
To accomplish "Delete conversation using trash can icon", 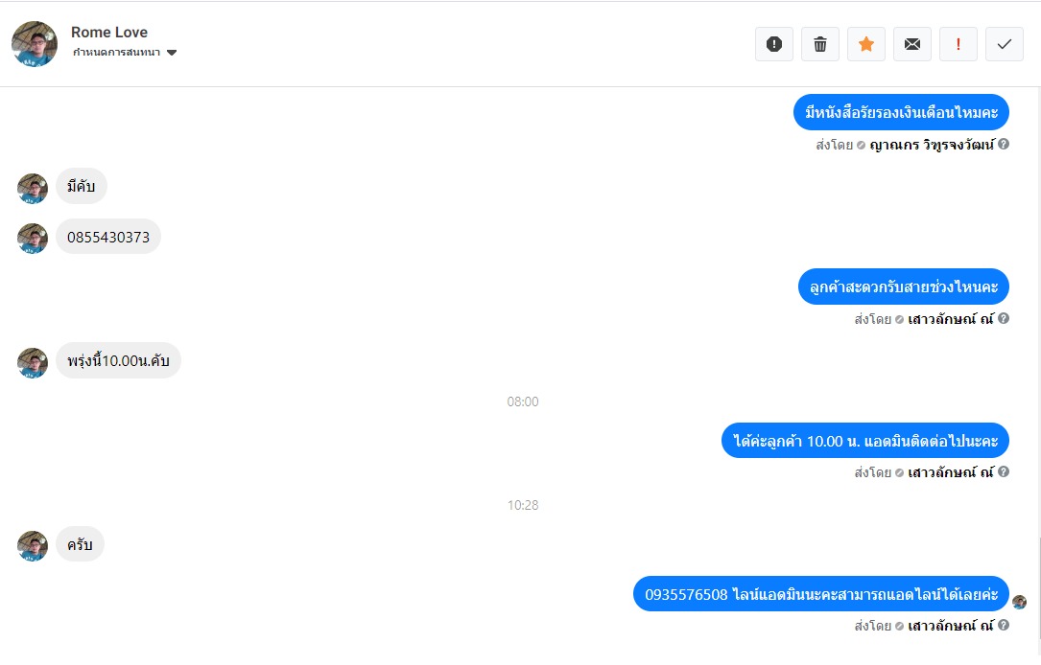I will pyautogui.click(x=820, y=44).
